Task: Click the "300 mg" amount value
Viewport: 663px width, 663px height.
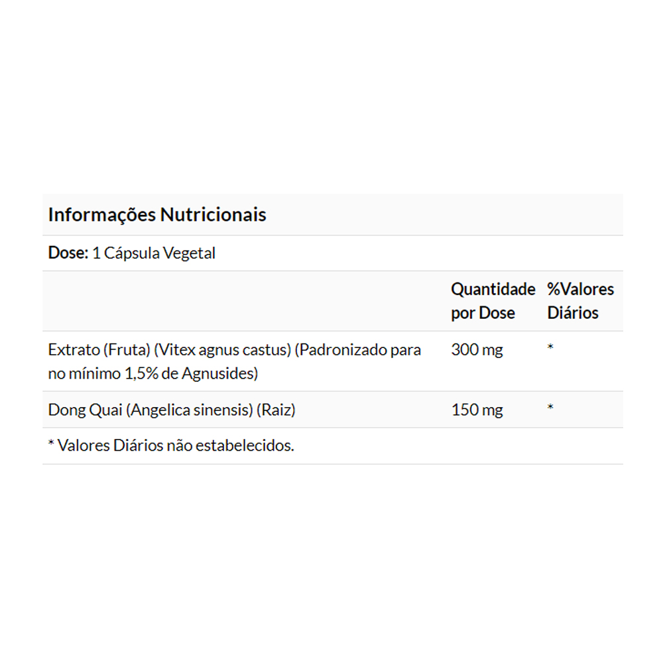Action: [477, 349]
